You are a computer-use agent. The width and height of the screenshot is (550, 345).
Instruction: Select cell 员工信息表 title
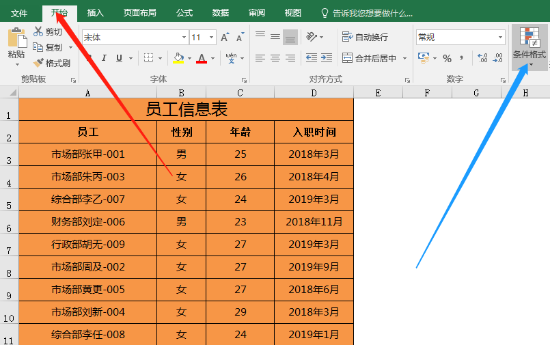[187, 109]
